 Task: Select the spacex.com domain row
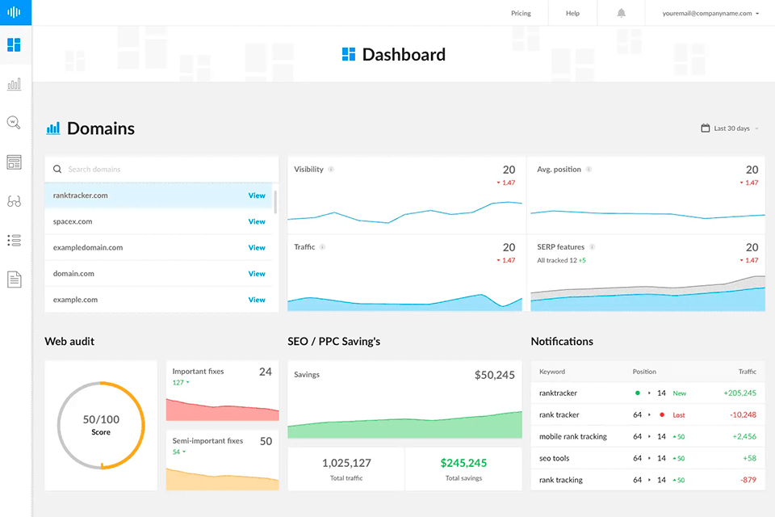coord(158,221)
